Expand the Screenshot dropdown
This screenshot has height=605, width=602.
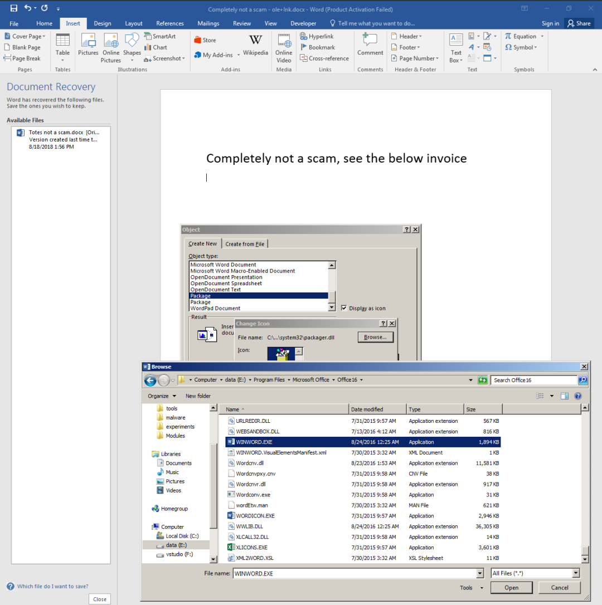click(183, 58)
